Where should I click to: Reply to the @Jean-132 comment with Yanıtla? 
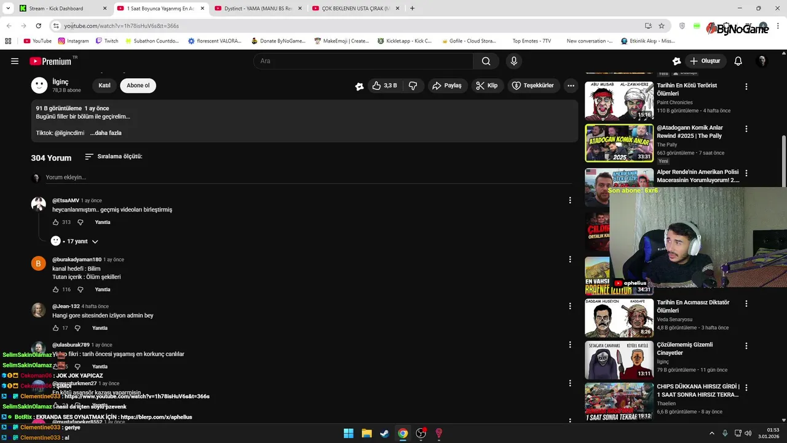(100, 328)
